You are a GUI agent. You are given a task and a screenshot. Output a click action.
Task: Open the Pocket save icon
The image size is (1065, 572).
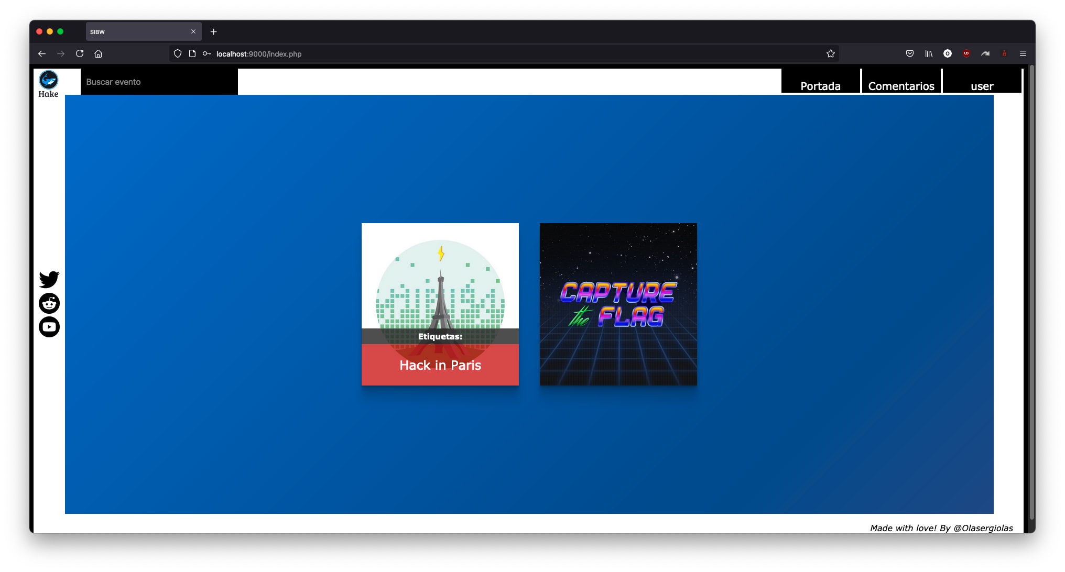pyautogui.click(x=910, y=53)
